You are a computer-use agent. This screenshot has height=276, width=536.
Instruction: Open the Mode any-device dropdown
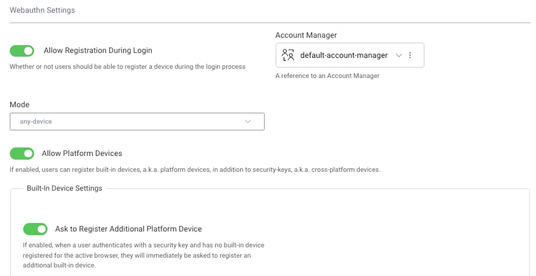point(137,122)
